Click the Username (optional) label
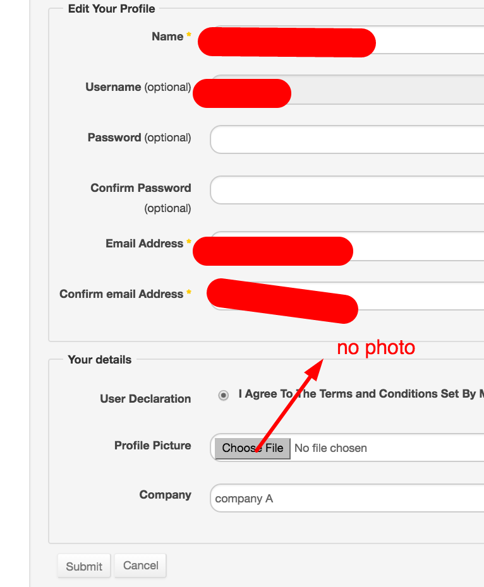 point(138,87)
